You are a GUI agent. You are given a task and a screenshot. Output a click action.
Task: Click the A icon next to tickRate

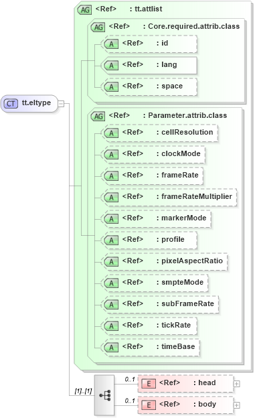[111, 326]
